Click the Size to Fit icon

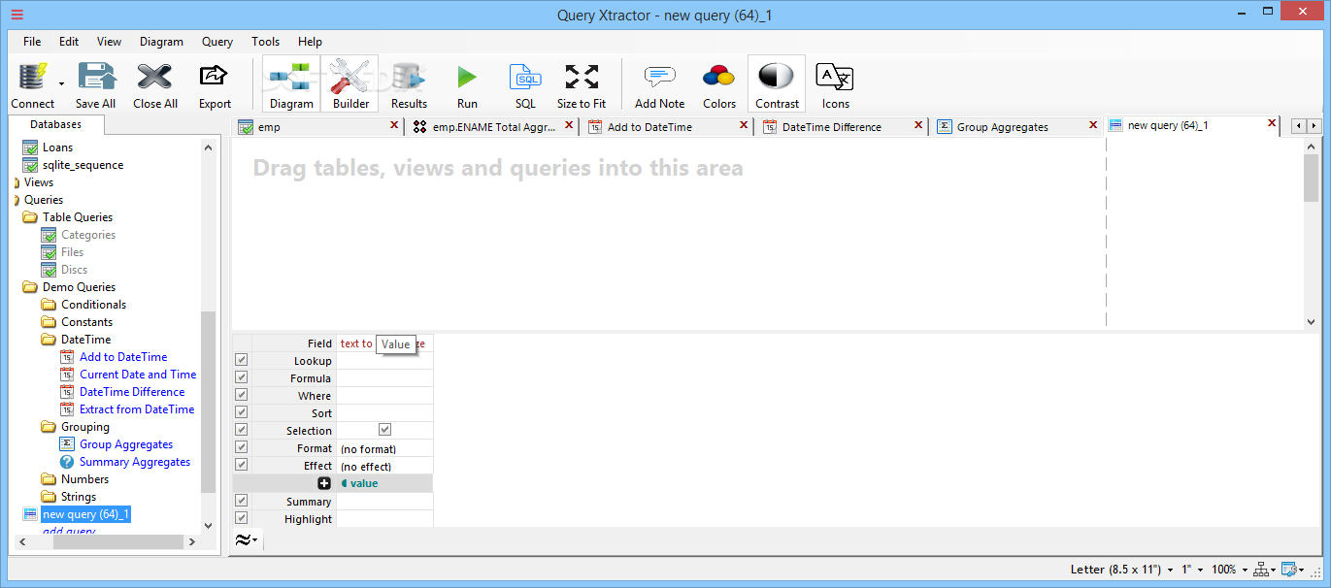(x=582, y=85)
